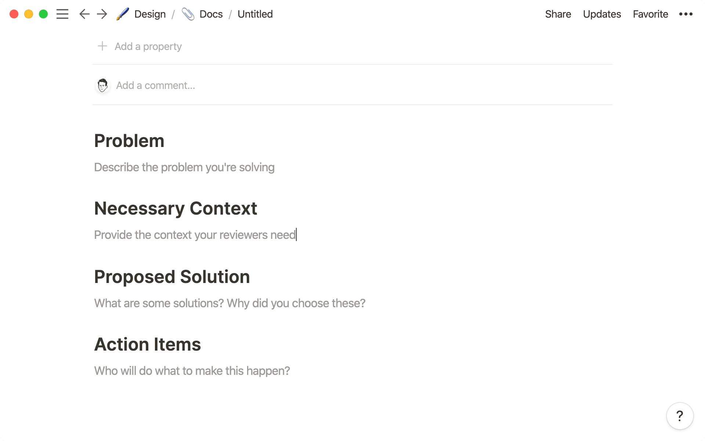Select the Problem heading
Screen dimensions: 705x441
pyautogui.click(x=129, y=141)
